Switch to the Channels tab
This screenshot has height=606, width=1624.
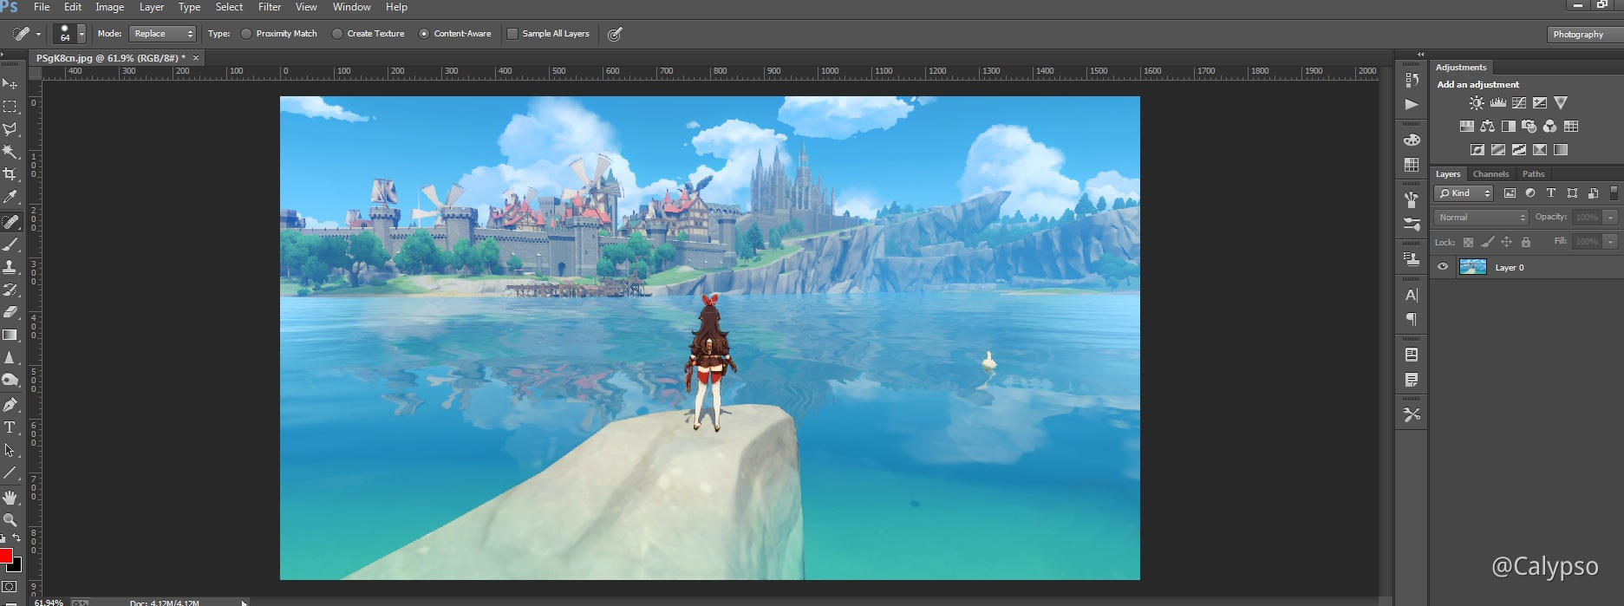click(1490, 174)
